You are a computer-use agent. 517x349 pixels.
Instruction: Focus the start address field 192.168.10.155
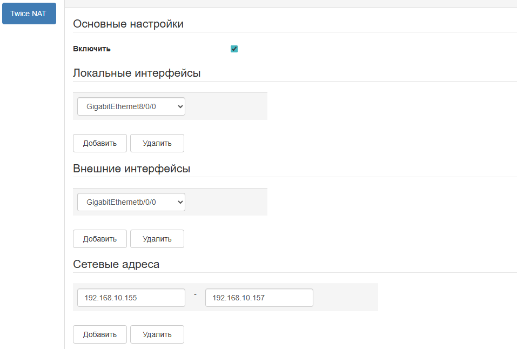(x=131, y=298)
